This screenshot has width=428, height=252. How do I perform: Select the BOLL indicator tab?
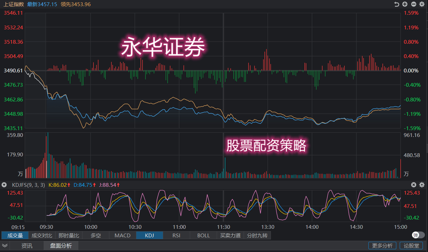coord(203,235)
